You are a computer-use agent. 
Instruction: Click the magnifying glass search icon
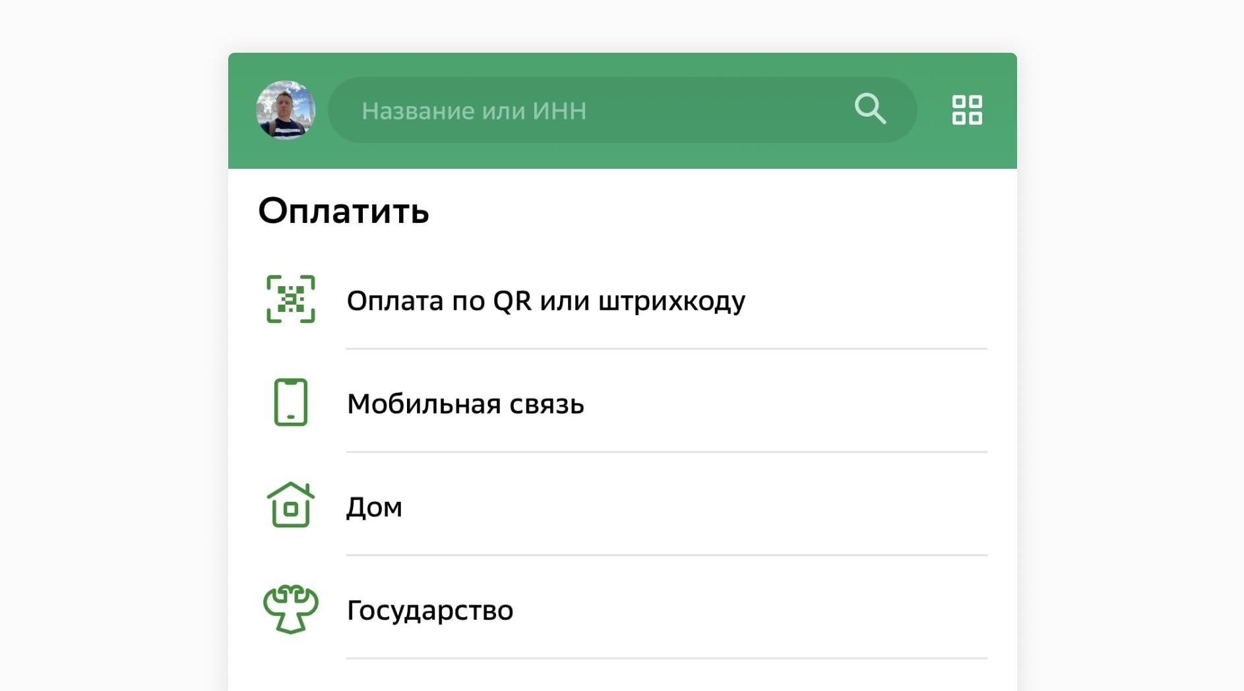point(870,109)
